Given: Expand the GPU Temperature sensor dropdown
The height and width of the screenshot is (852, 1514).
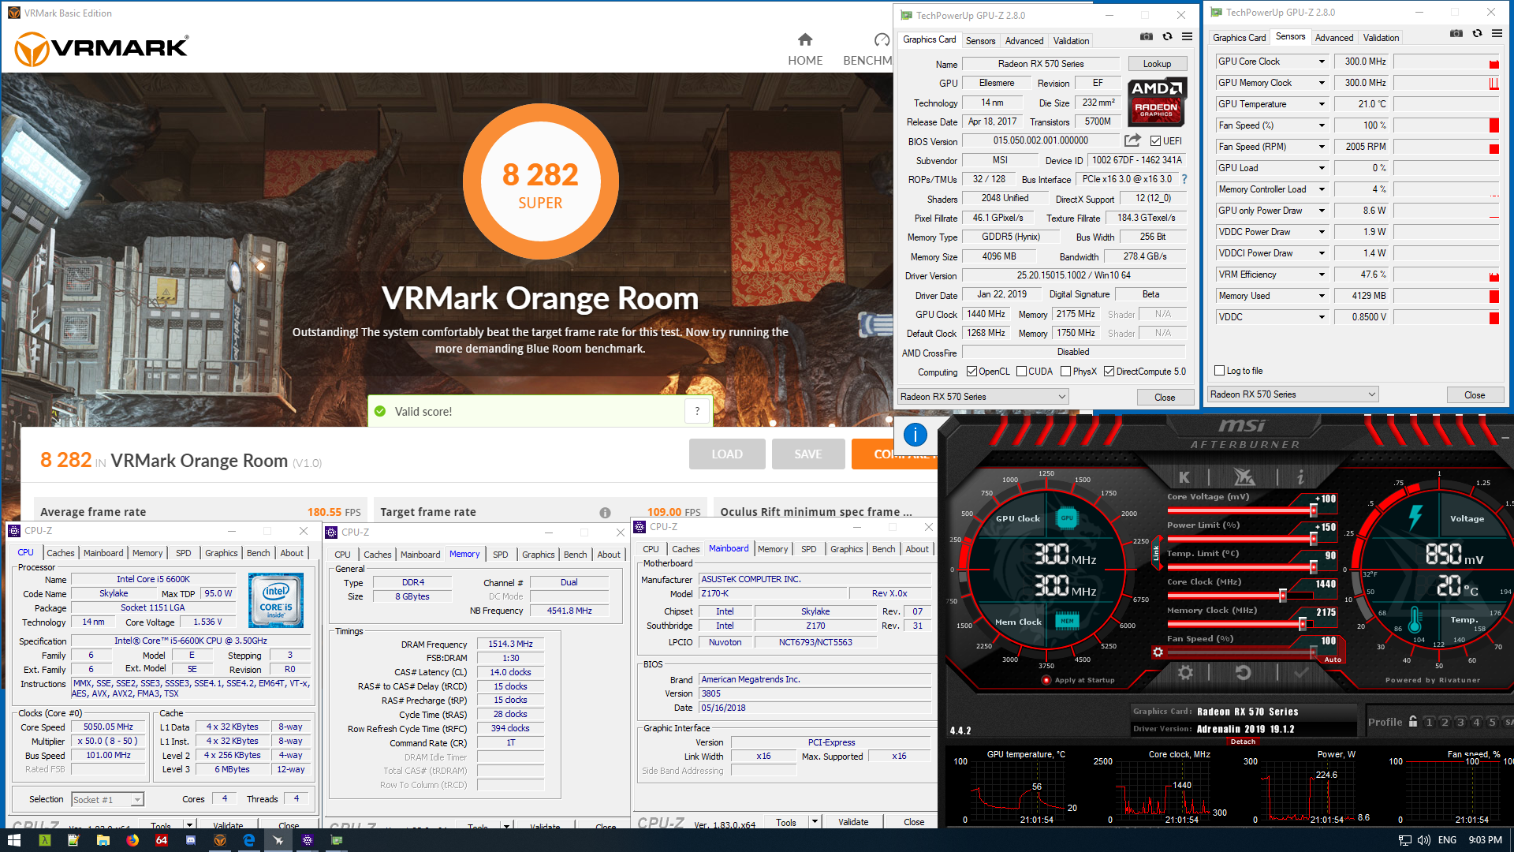Looking at the screenshot, I should [x=1322, y=104].
